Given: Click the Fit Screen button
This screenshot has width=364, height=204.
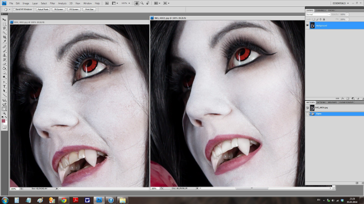Looking at the screenshot, I should [x=59, y=10].
